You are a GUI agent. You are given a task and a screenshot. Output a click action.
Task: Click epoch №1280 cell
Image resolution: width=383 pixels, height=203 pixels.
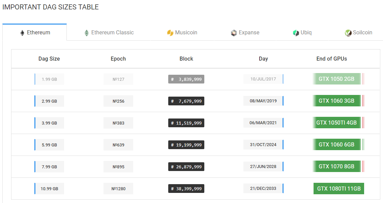tap(118, 189)
